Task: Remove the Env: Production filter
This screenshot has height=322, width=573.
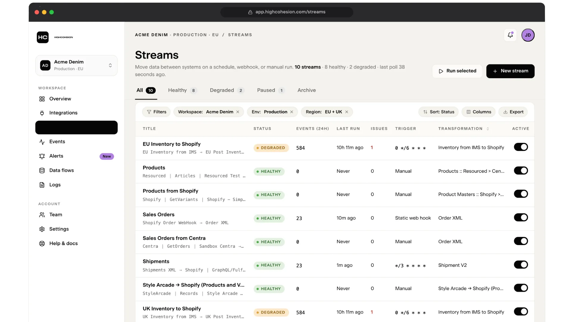Action: 292,112
